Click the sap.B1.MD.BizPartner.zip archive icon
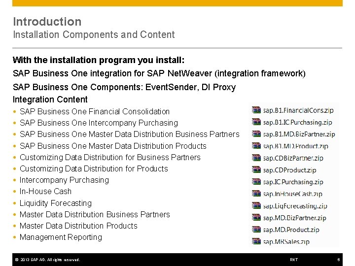The height and width of the screenshot is (266, 355). 256,134
